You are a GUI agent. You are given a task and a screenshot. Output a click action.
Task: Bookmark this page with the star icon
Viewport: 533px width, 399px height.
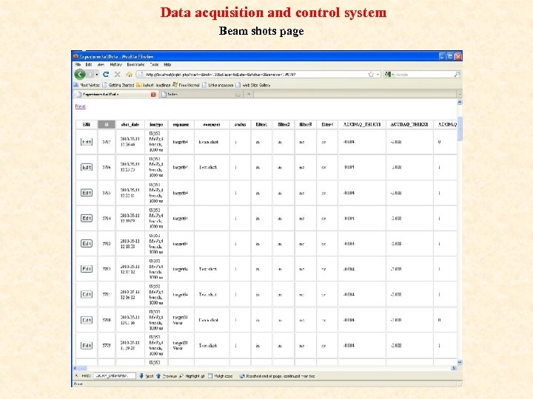tap(371, 74)
